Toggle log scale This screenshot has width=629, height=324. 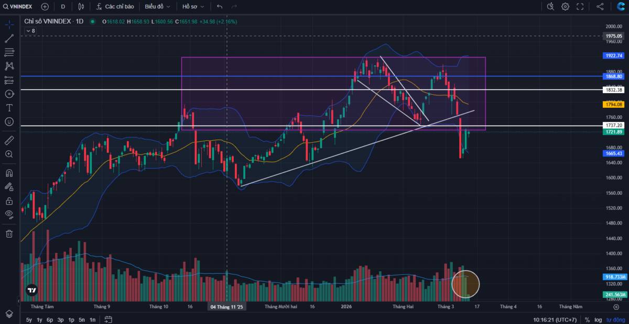tap(597, 320)
